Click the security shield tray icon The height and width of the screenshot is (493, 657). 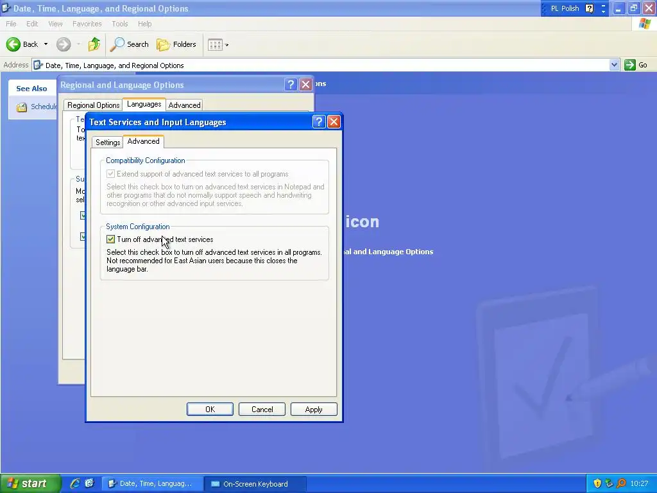(597, 483)
